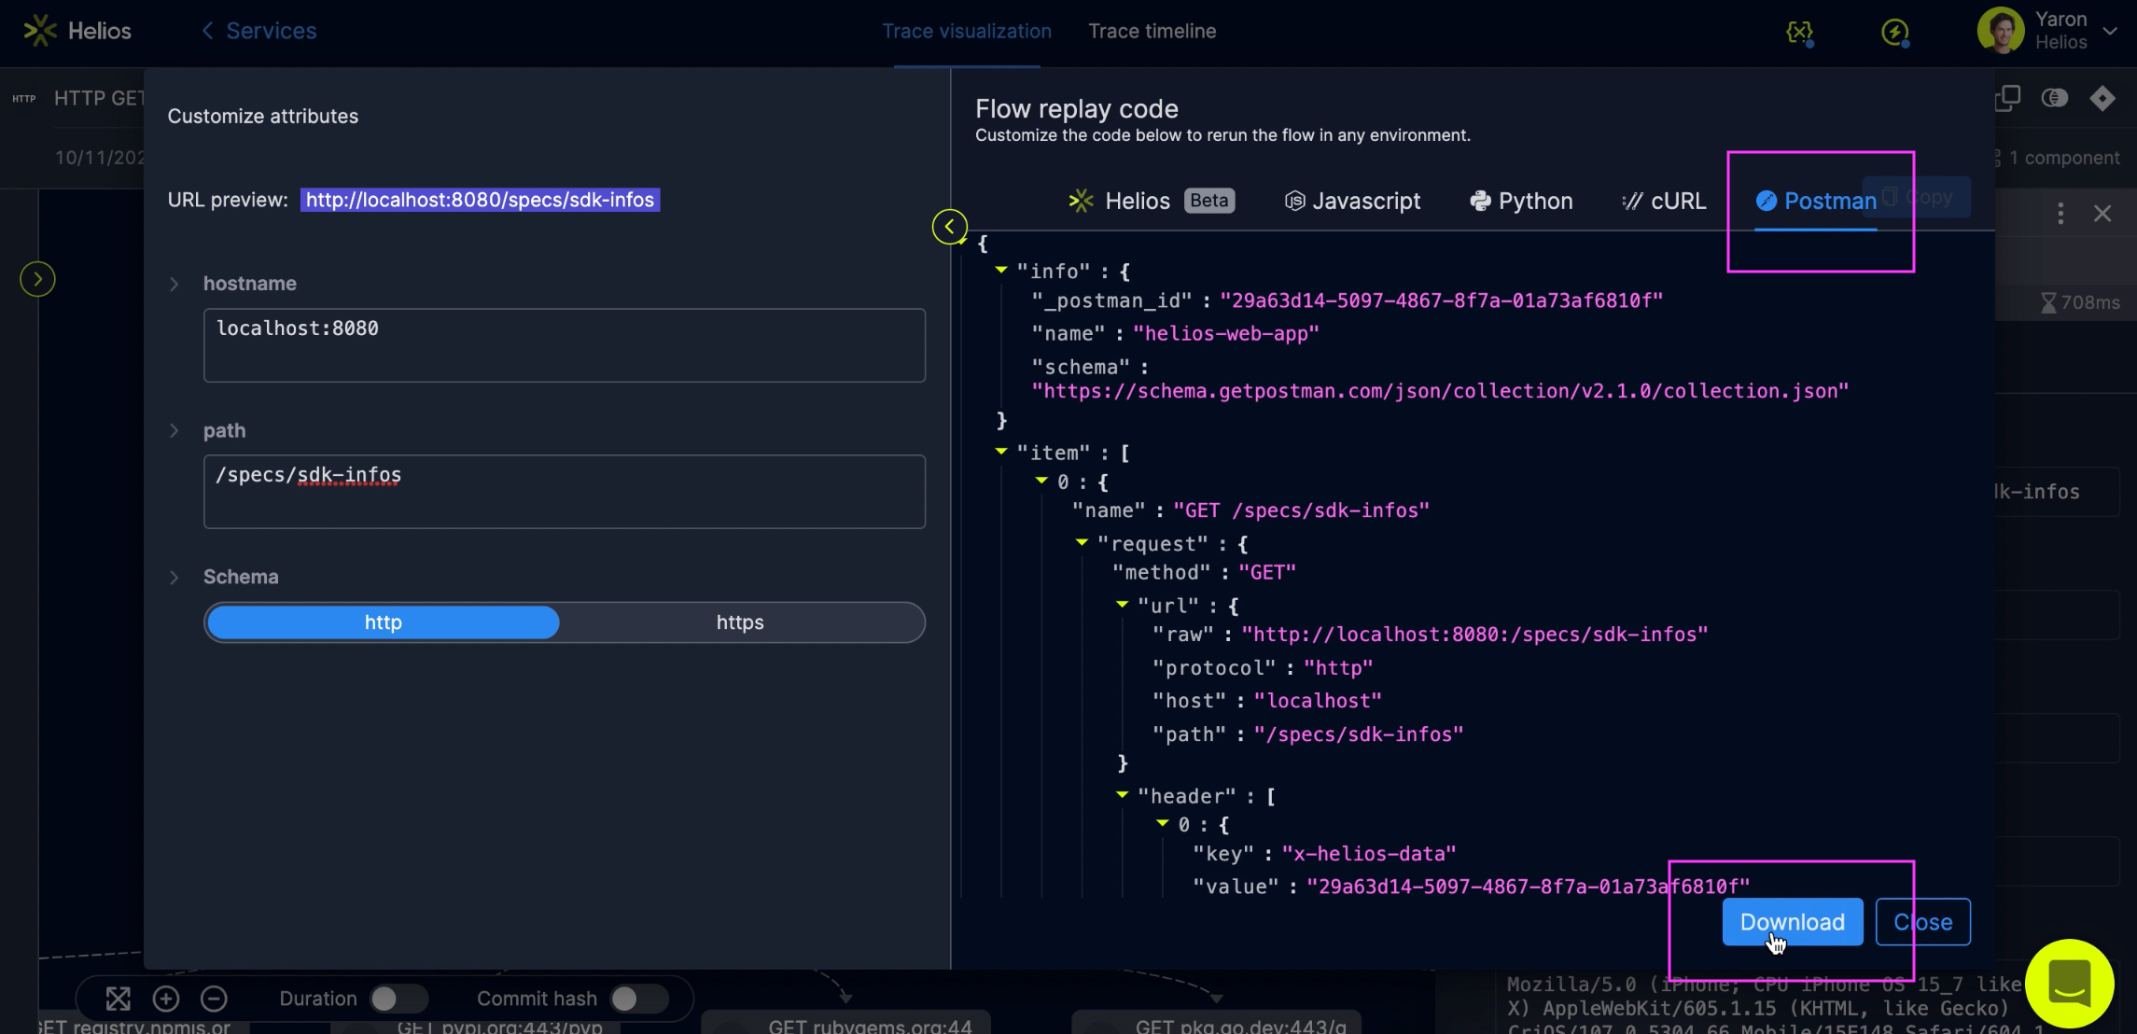Viewport: 2137px width, 1034px height.
Task: Open the Trace timeline tab
Action: (1152, 31)
